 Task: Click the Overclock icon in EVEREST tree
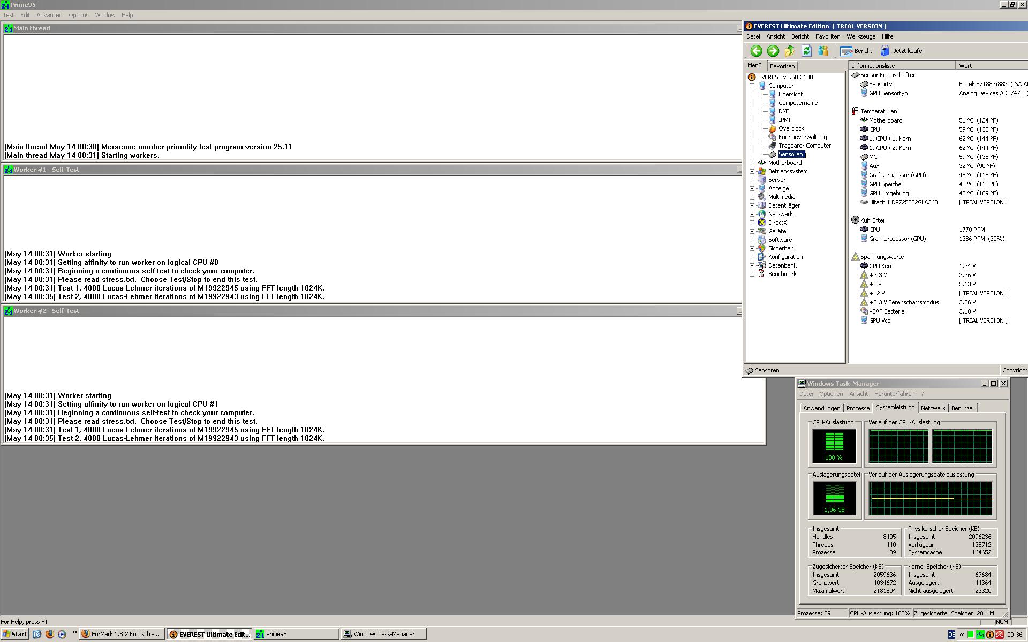(x=772, y=128)
